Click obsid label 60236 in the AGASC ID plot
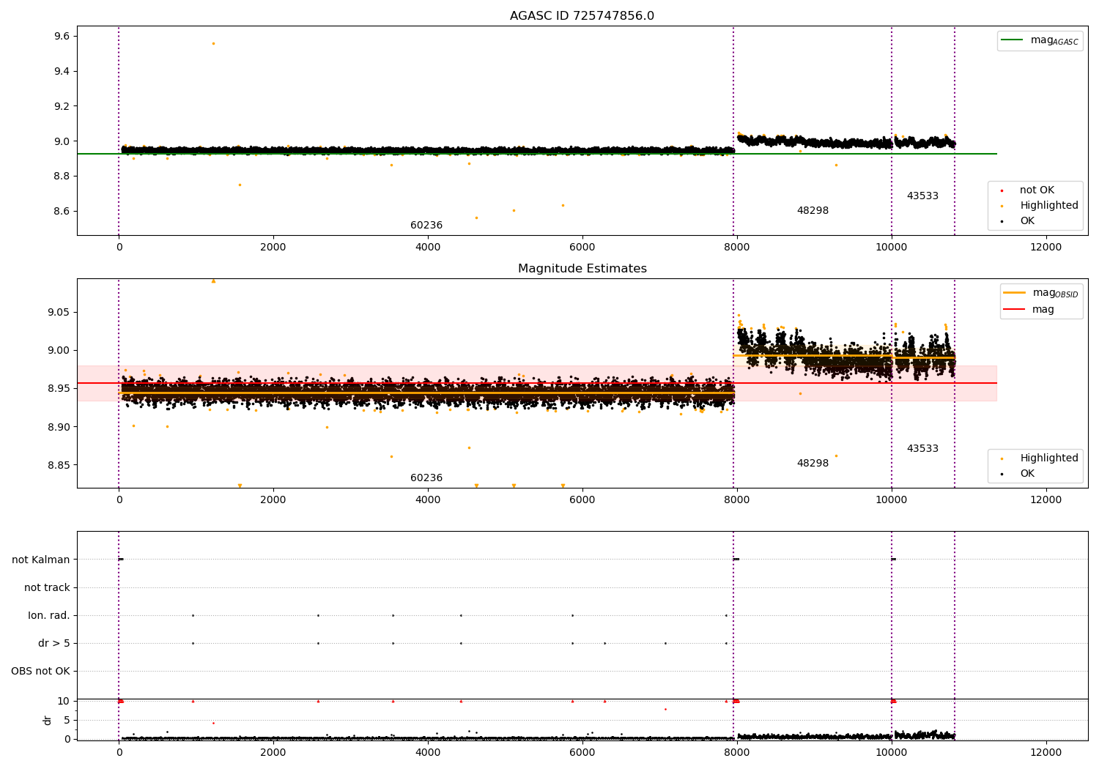 pos(426,226)
